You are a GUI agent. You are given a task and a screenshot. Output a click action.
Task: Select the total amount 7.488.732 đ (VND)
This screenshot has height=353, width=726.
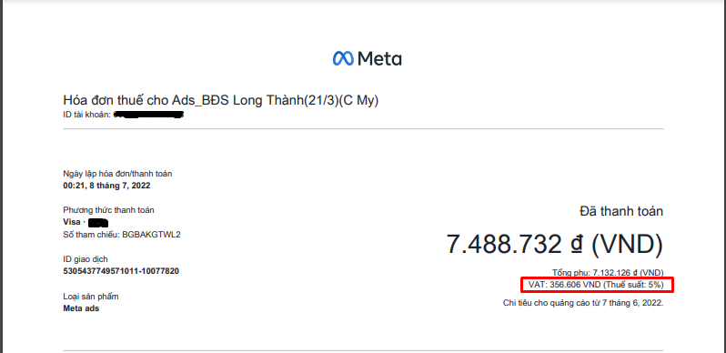555,244
